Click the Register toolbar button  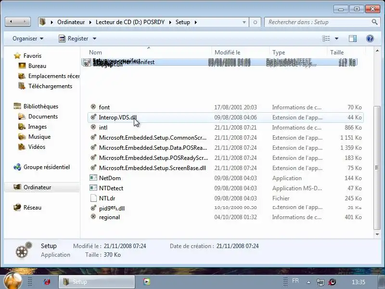pos(74,39)
